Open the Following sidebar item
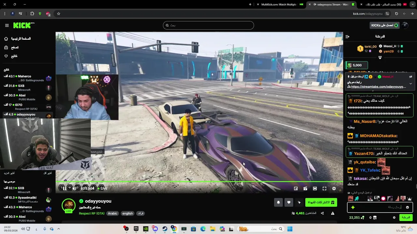Viewport: 417px width, 234px height. point(11,56)
